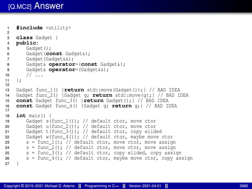Screen dimensions: 252x189
Task: Click the move constructor 'Gadget(Gadget&&);'
Action: point(50,59)
